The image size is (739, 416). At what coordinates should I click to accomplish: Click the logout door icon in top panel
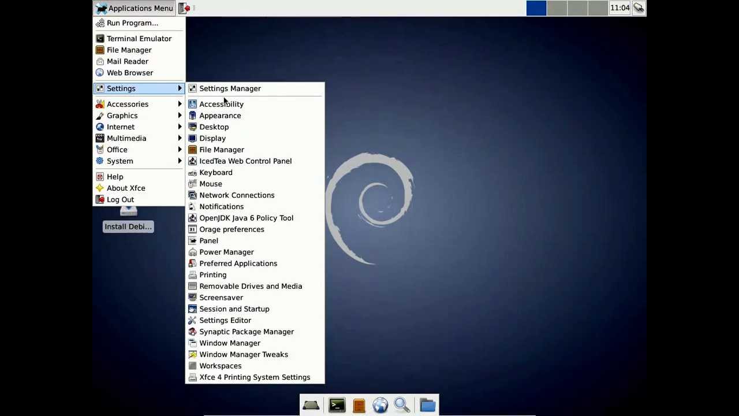184,8
